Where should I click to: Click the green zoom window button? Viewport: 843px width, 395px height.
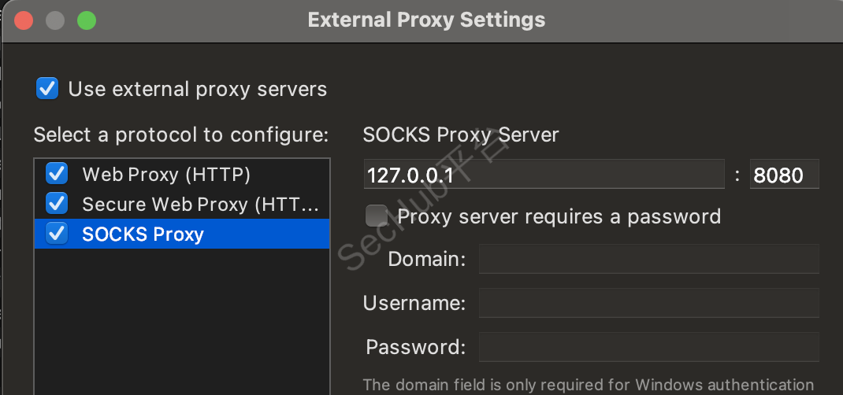pyautogui.click(x=86, y=20)
